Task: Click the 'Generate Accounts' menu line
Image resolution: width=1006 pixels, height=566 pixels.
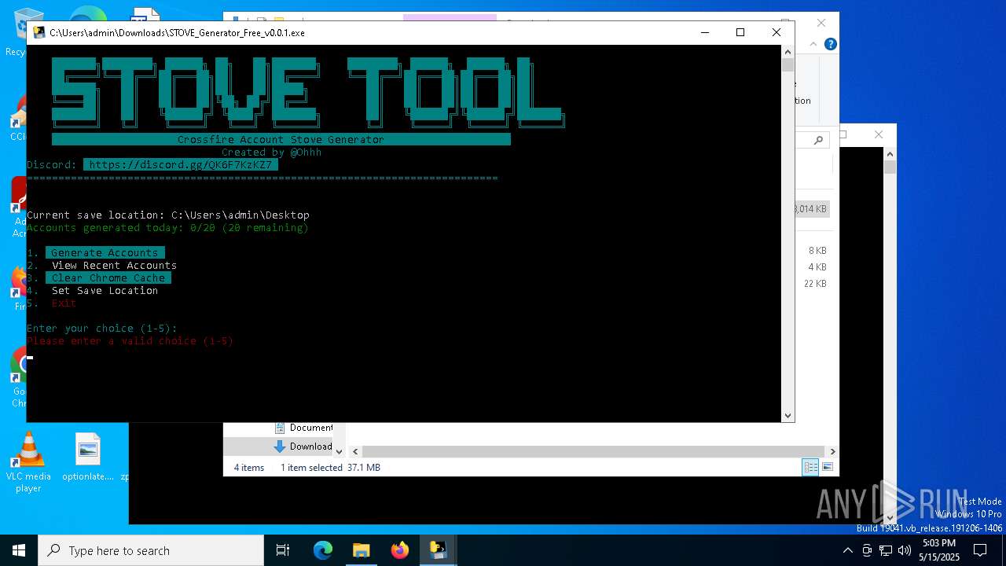Action: point(105,252)
